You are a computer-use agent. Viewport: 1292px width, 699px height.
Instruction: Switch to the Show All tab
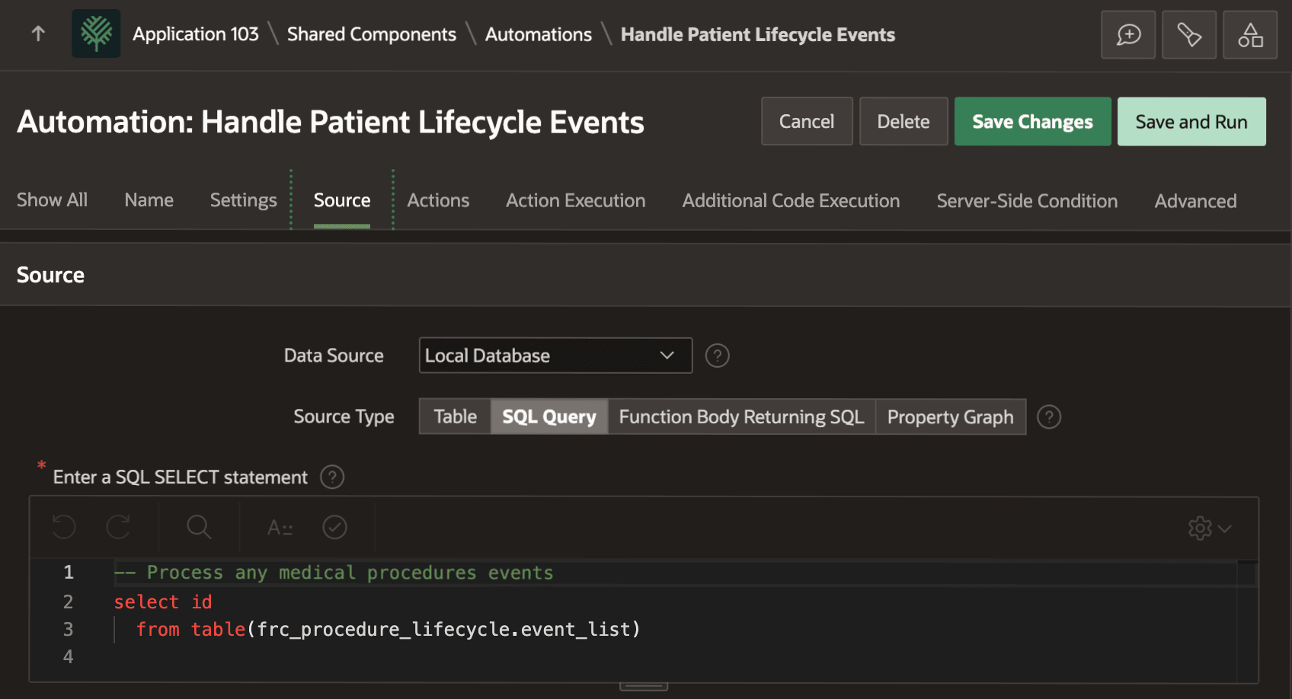pos(52,200)
